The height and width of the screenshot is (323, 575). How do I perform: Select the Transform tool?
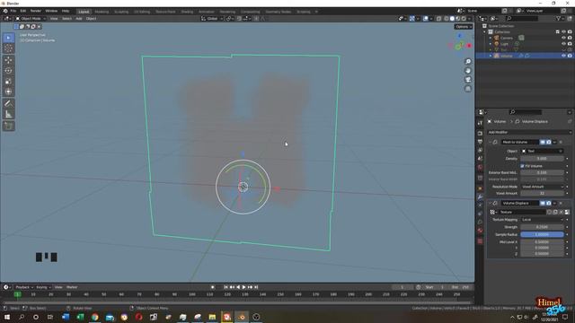point(8,92)
